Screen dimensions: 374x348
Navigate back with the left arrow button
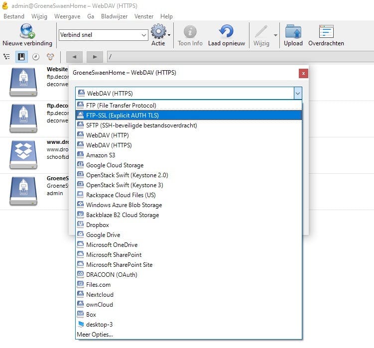(x=74, y=57)
